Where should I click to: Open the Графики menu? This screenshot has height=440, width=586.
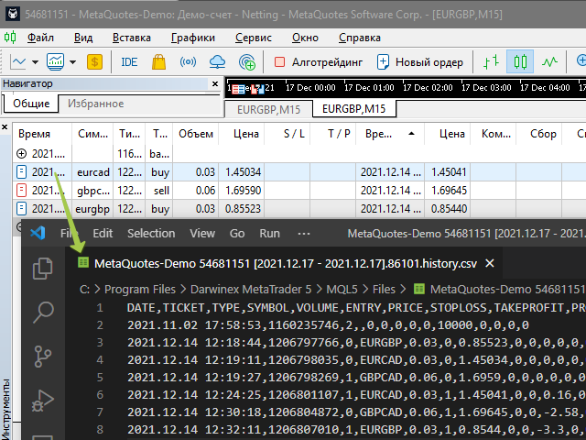click(193, 38)
